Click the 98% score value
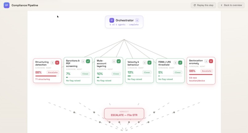 [x=192, y=71]
